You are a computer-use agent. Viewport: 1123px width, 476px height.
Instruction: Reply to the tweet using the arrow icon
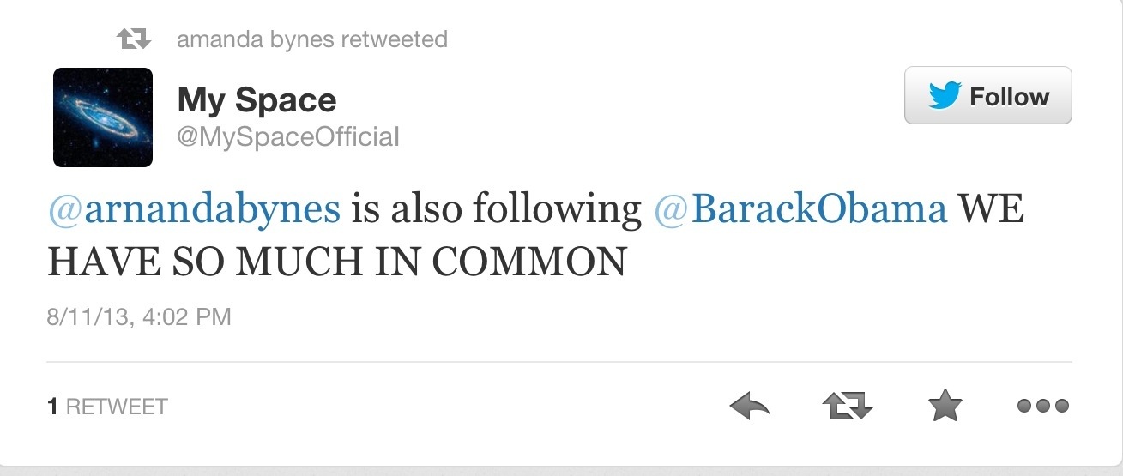click(749, 406)
